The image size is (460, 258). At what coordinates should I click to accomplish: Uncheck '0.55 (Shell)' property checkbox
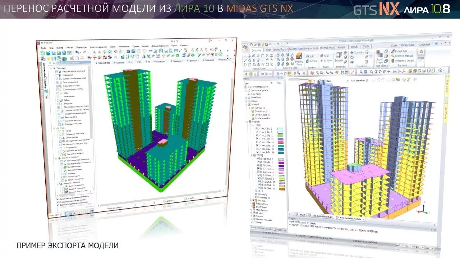(x=258, y=158)
